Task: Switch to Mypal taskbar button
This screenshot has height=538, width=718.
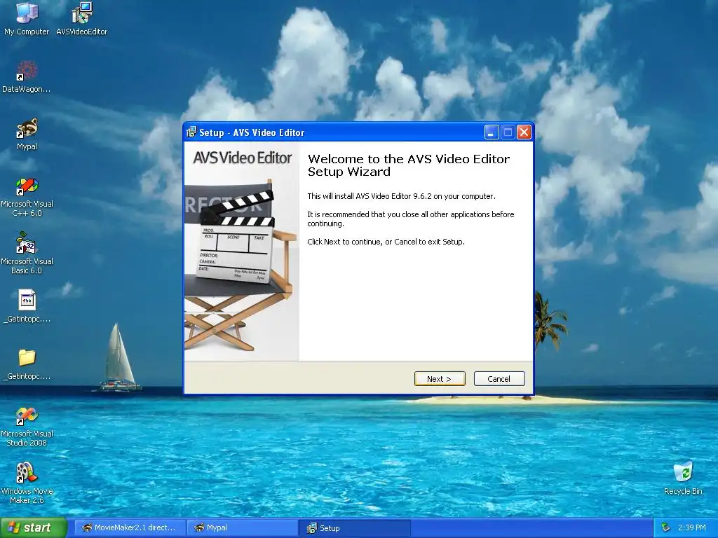Action: [x=242, y=527]
